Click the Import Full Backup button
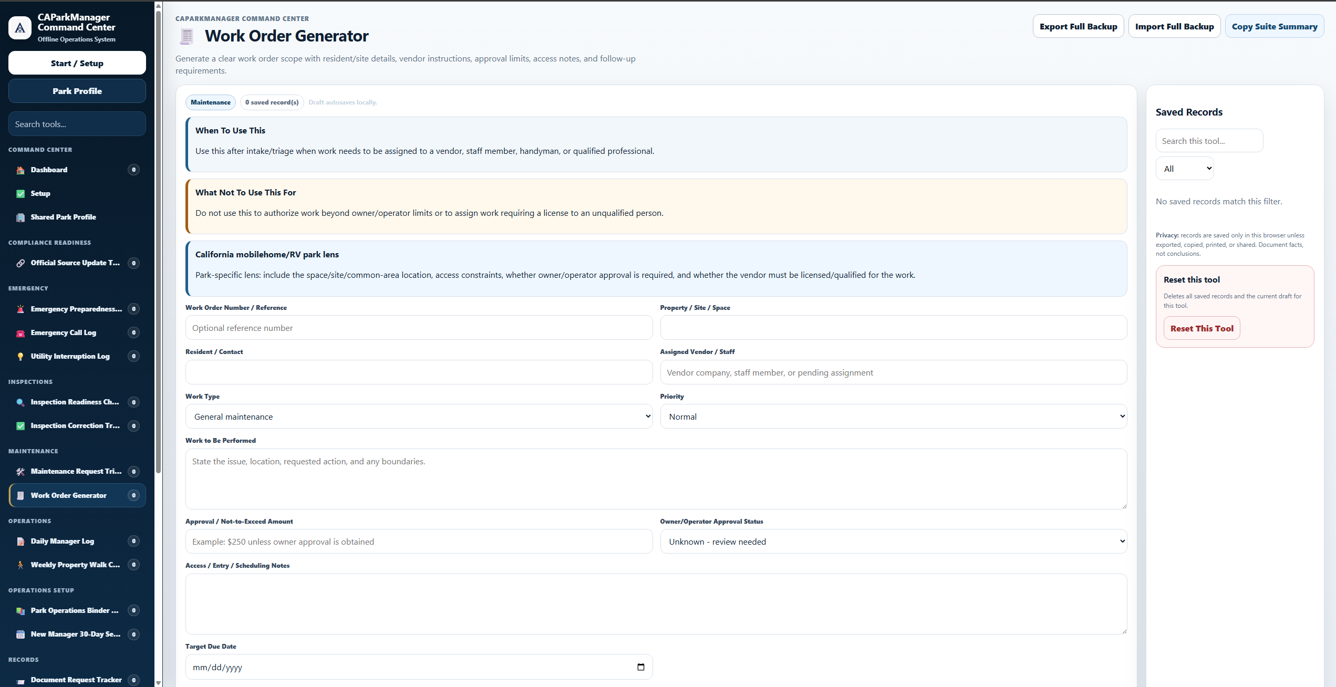Screen dimensions: 1336x687 [x=1174, y=26]
